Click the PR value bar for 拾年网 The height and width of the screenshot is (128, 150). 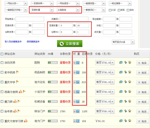tap(53, 111)
